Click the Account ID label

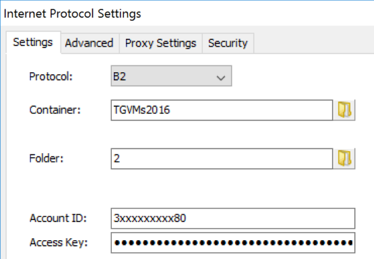pos(58,218)
